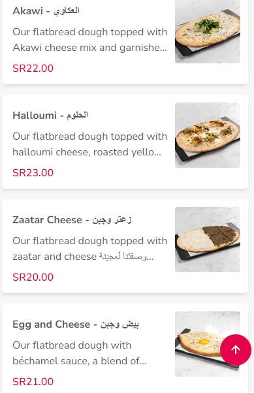Click the SR21.00 price of Egg and Cheese

pos(33,382)
